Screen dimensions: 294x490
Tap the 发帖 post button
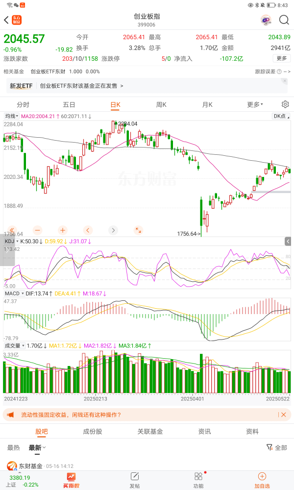point(135,480)
